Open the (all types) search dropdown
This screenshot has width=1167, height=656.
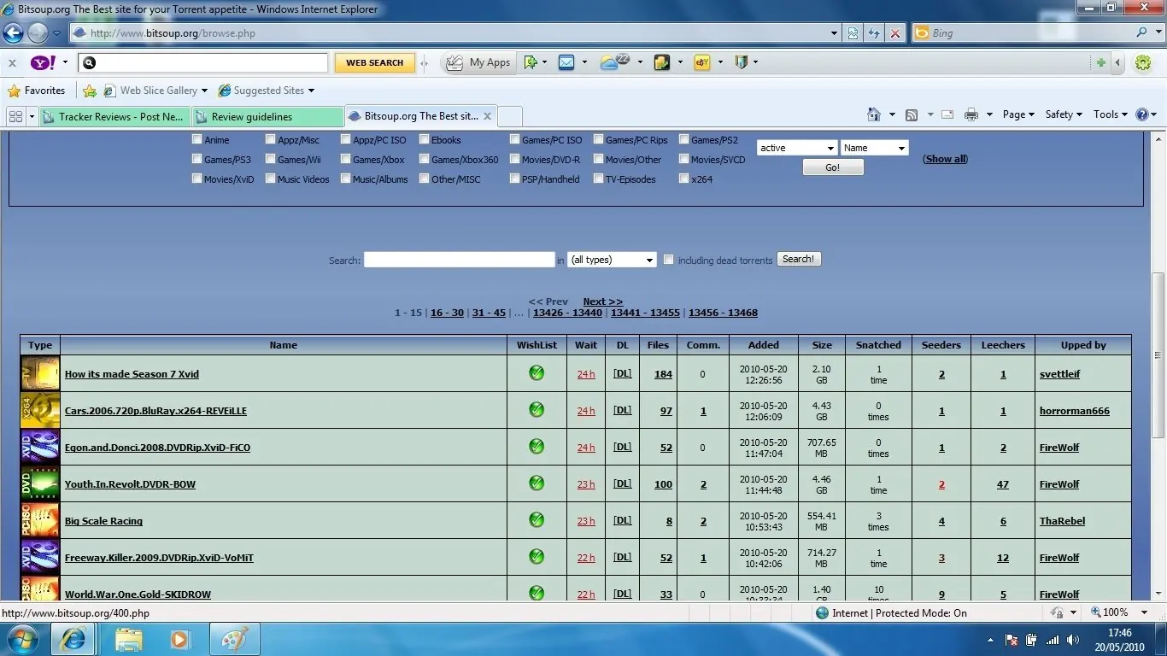click(x=612, y=260)
